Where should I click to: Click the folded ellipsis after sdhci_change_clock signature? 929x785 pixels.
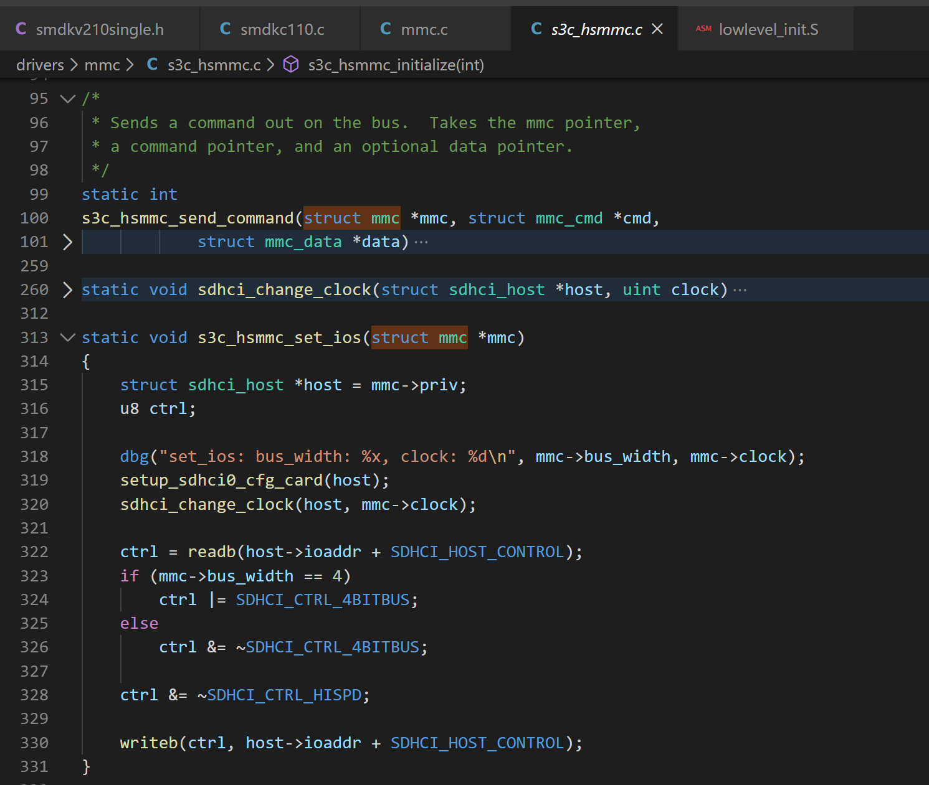(740, 290)
